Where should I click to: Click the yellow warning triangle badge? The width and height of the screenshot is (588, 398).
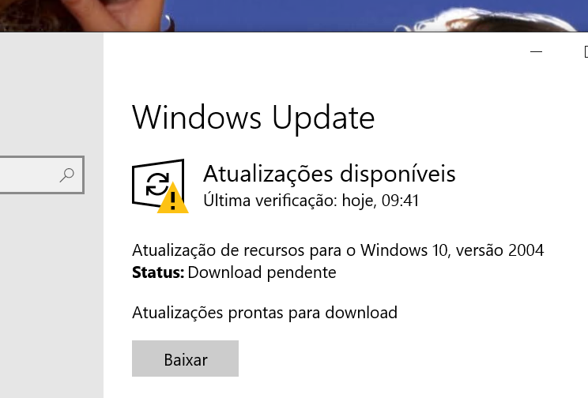pos(172,199)
